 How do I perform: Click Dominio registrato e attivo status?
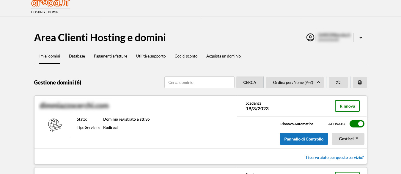(x=126, y=119)
